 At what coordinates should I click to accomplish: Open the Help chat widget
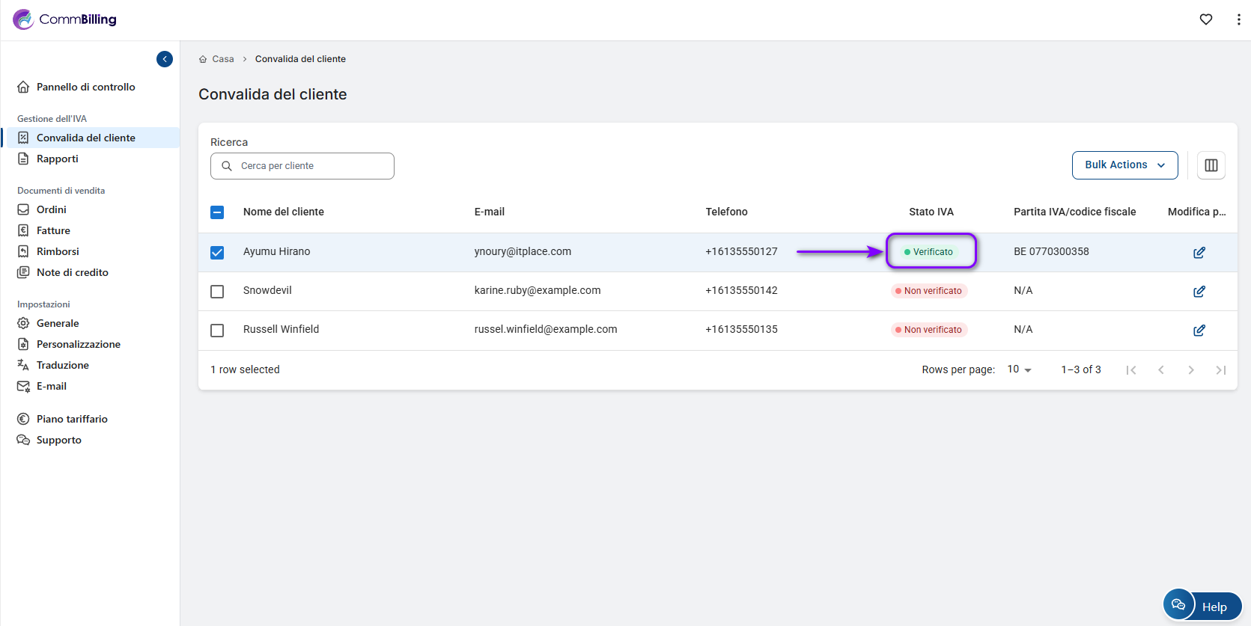(x=1202, y=606)
